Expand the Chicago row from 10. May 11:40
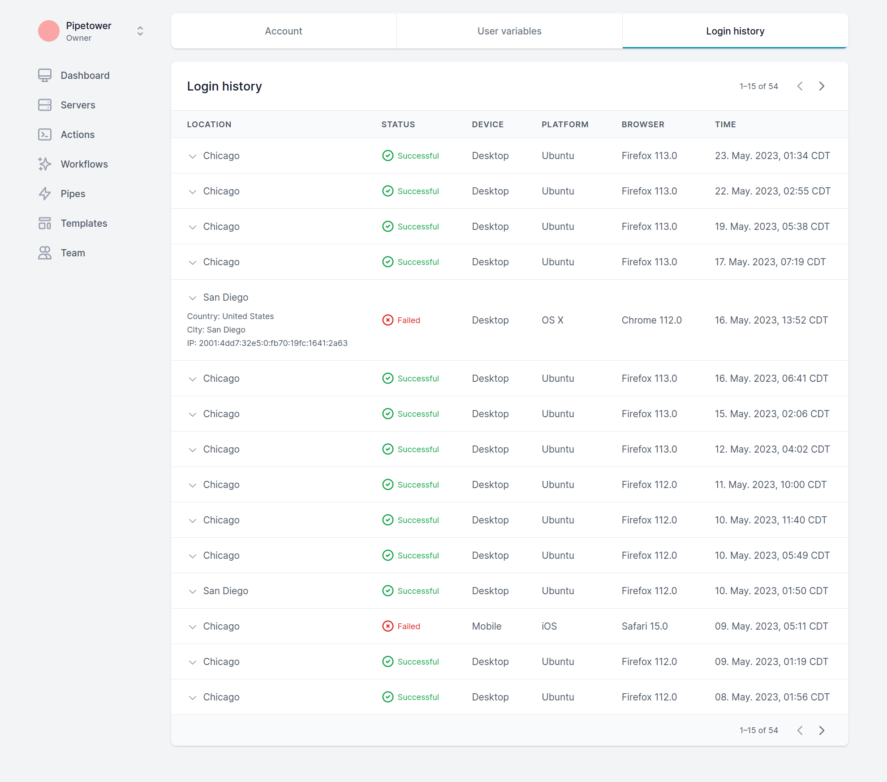The image size is (887, 782). coord(193,520)
